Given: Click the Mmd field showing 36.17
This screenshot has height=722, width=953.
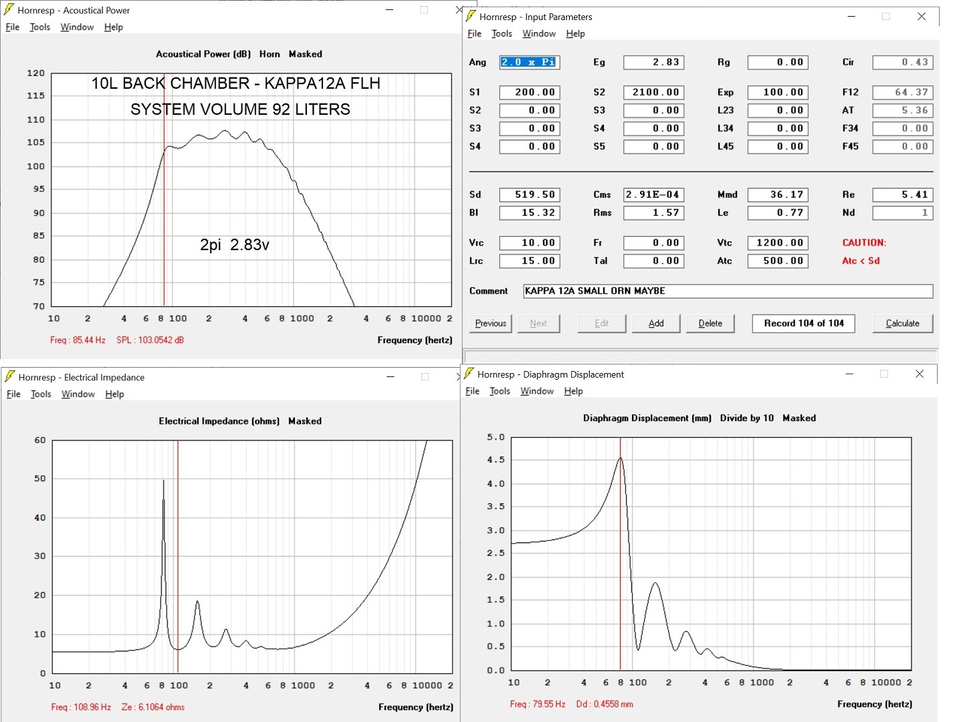Looking at the screenshot, I should pyautogui.click(x=778, y=195).
